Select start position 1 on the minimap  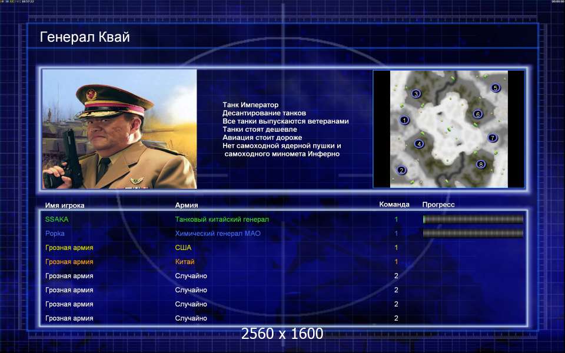(404, 120)
